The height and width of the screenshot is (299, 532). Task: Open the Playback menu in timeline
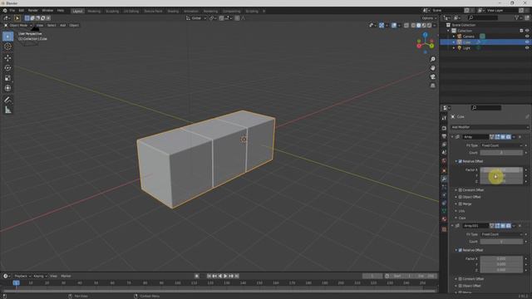pyautogui.click(x=22, y=276)
